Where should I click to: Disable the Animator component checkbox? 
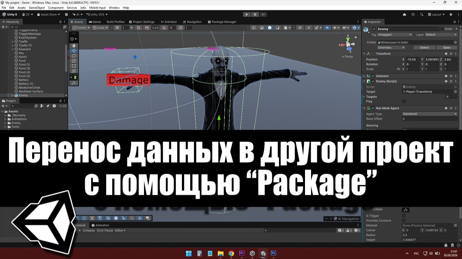(x=373, y=76)
